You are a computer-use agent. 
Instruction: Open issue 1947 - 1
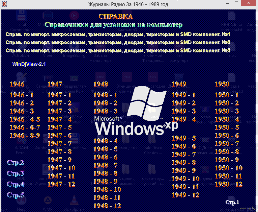point(60,95)
